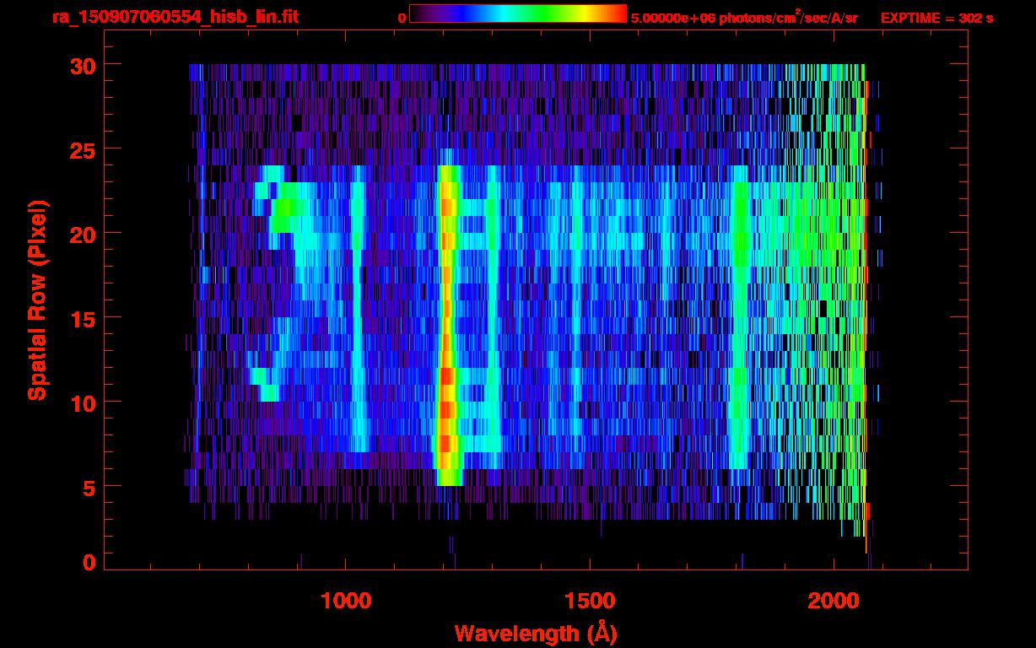Click the cyan vertical line near 1025 Å

pyautogui.click(x=359, y=321)
